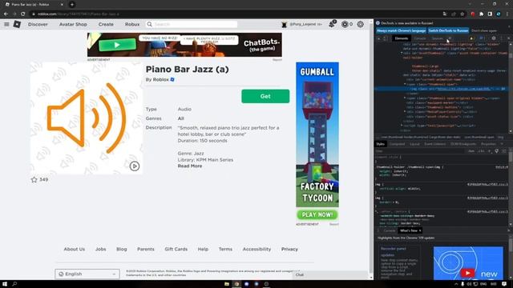Activate the DevTools inspect element picker
Screen dimensions: 513x288
point(379,38)
